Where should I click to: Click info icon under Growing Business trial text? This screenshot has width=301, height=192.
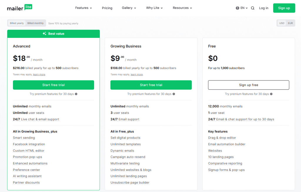point(174,94)
